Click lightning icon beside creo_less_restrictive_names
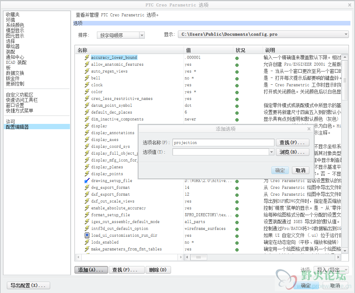Viewport: 355px width, 293px height. point(87,98)
